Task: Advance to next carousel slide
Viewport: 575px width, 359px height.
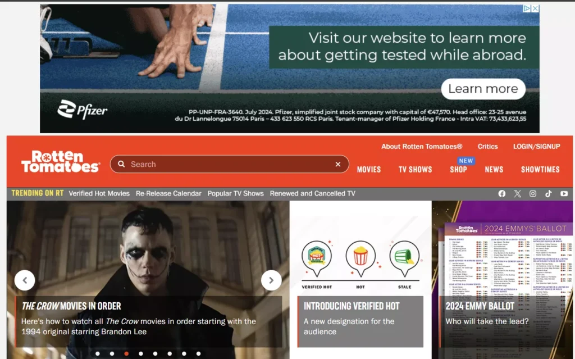Action: (271, 280)
